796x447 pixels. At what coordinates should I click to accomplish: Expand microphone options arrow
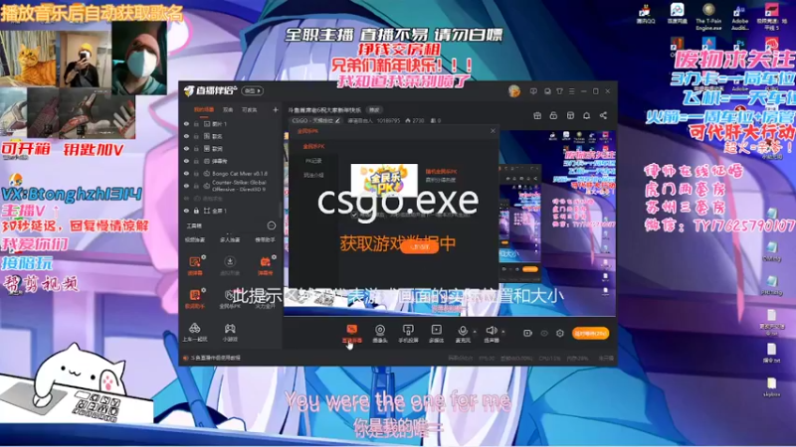coord(475,332)
